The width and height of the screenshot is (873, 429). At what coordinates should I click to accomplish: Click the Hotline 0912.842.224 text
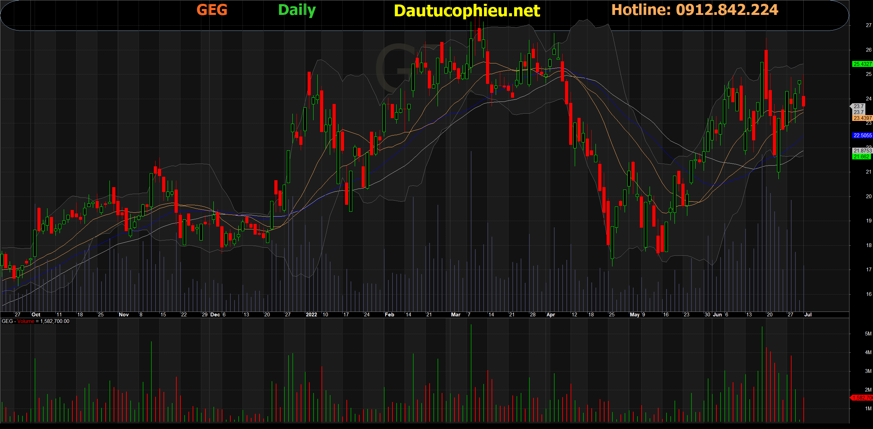click(695, 10)
